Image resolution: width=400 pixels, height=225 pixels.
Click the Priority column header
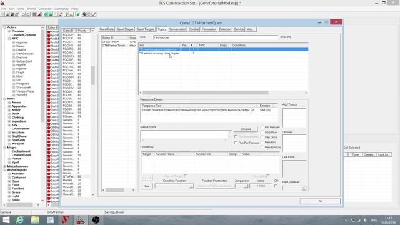(x=82, y=31)
